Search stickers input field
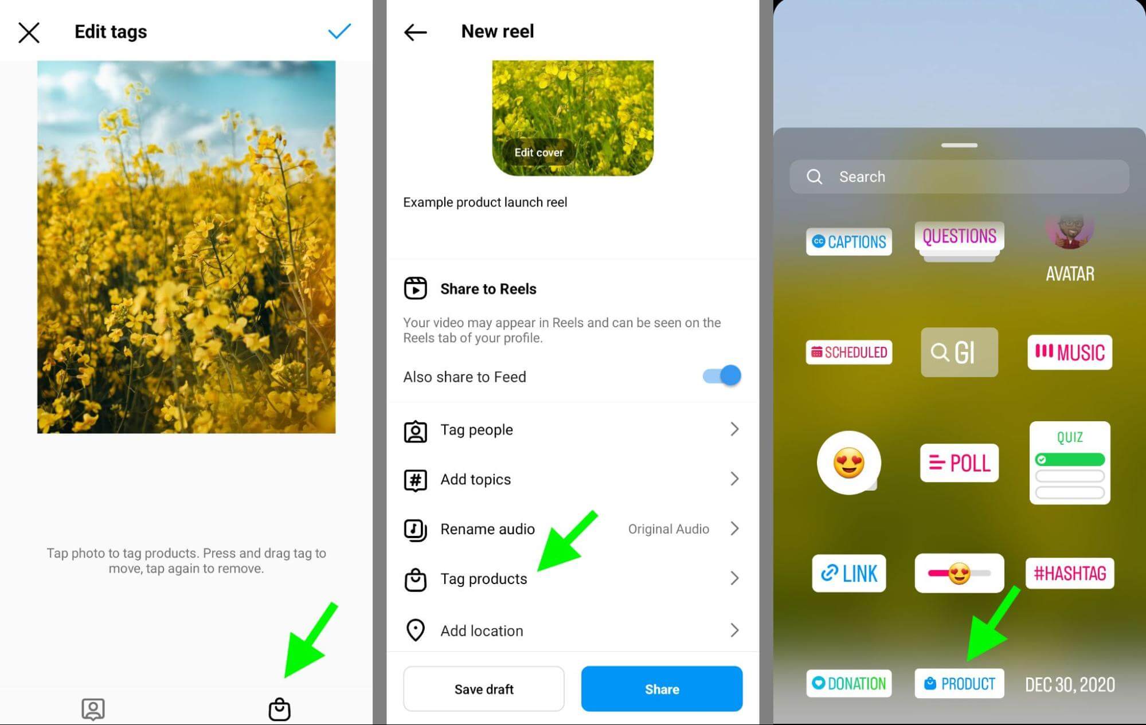1146x725 pixels. point(960,177)
